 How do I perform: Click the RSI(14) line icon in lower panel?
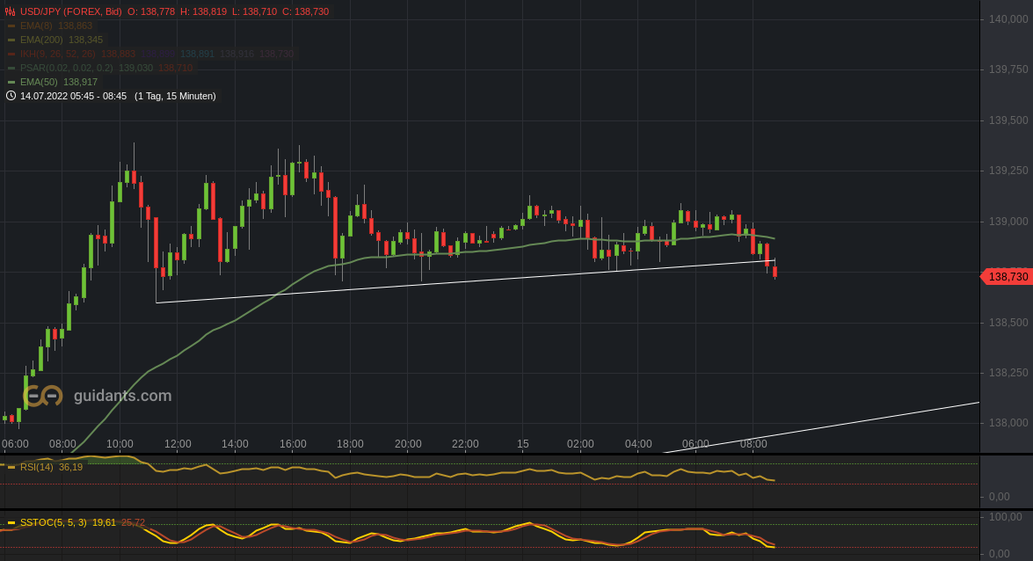coord(11,467)
